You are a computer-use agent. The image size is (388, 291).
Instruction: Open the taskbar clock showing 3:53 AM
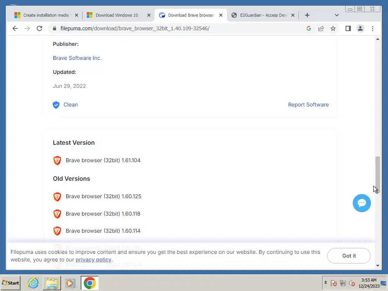[369, 283]
